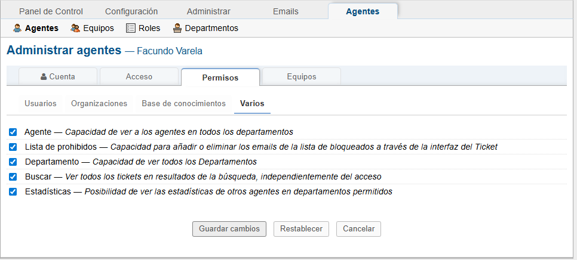Screen dimensions: 577x260
Task: Open the Emails top tab
Action: pyautogui.click(x=286, y=11)
